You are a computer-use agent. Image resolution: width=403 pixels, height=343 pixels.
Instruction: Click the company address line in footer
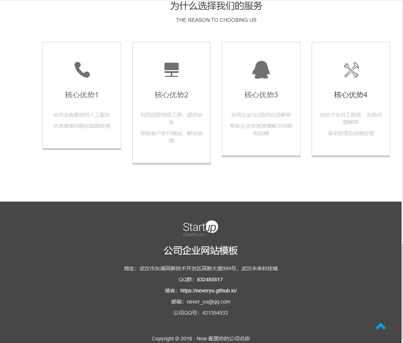click(201, 268)
